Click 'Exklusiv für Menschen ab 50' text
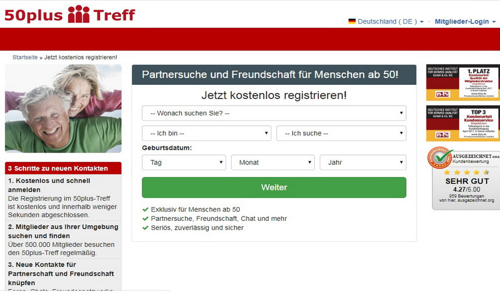 coord(195,209)
